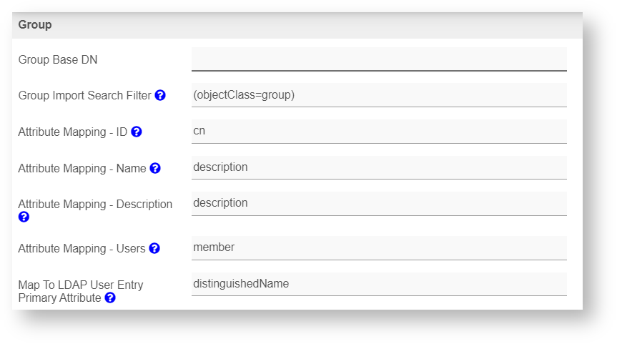Open help for Attribute Mapping - ID
The image size is (617, 344).
137,132
